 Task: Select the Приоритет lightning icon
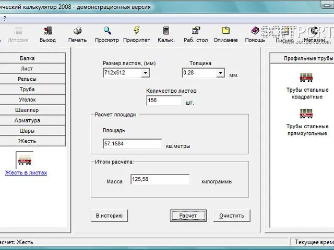137,31
